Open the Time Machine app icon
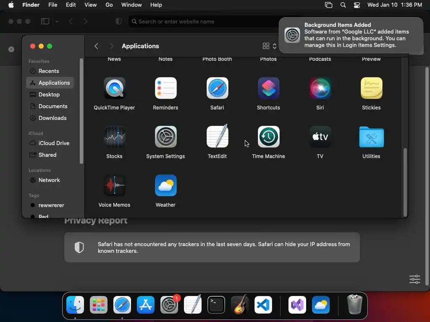The image size is (430, 322). 268,137
